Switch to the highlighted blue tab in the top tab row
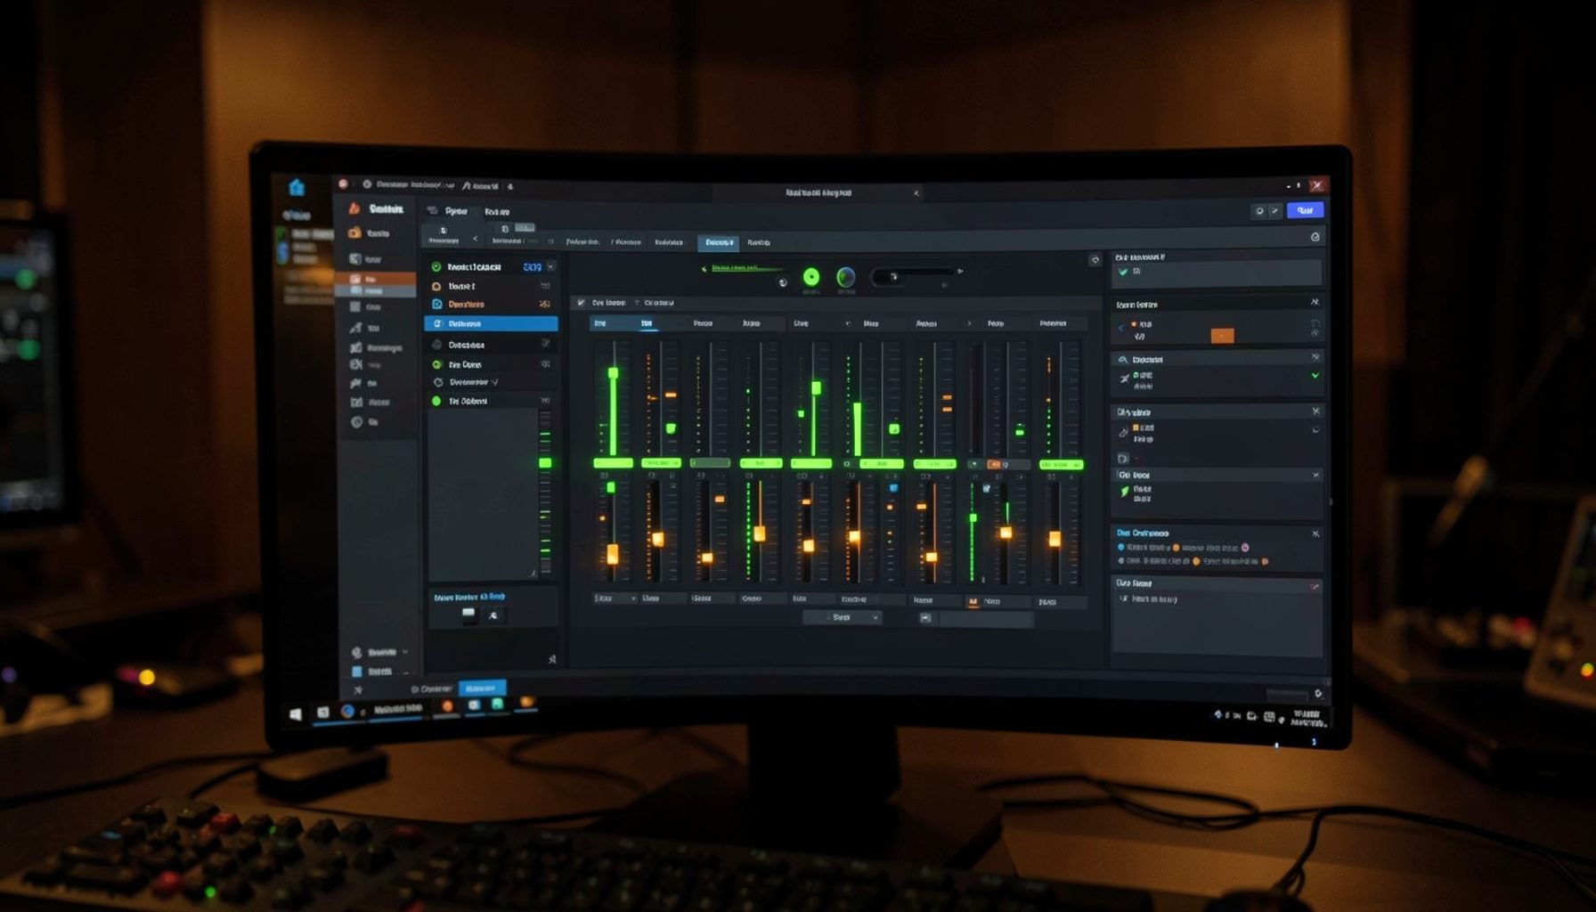Image resolution: width=1596 pixels, height=912 pixels. (x=719, y=242)
